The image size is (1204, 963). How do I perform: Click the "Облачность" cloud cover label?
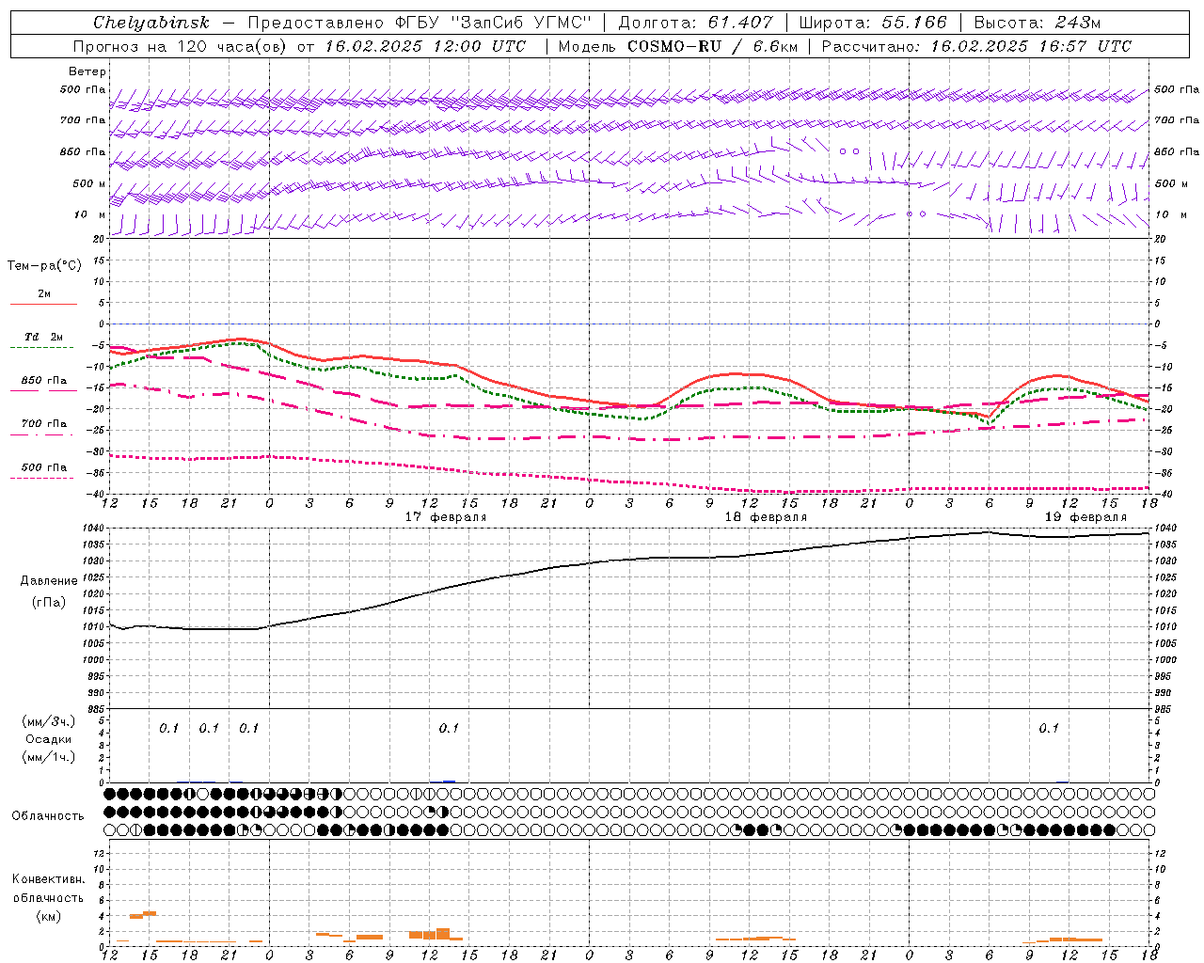48,815
